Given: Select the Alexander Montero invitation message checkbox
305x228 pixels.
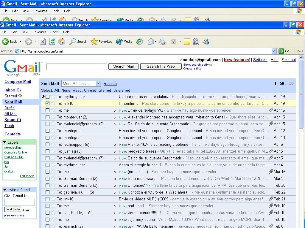Looking at the screenshot, I should click(x=47, y=117).
